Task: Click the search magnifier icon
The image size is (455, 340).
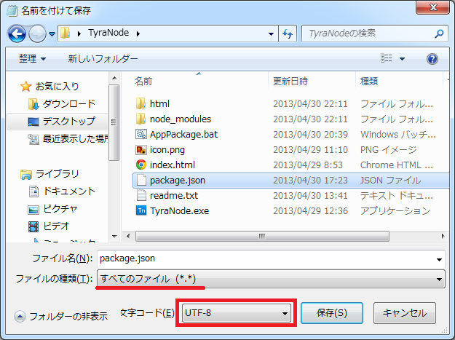Action: click(x=439, y=33)
